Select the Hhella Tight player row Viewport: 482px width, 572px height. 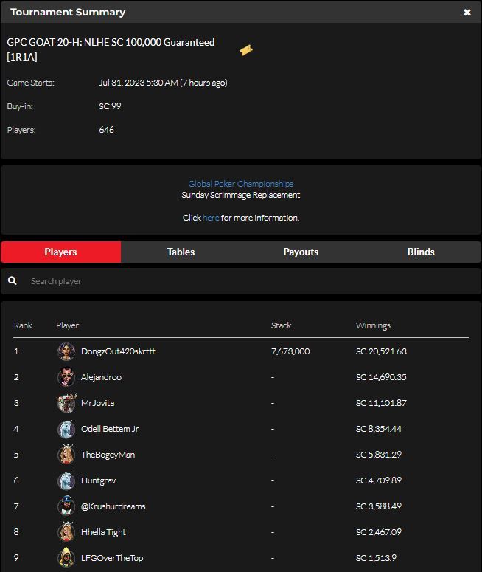point(241,532)
